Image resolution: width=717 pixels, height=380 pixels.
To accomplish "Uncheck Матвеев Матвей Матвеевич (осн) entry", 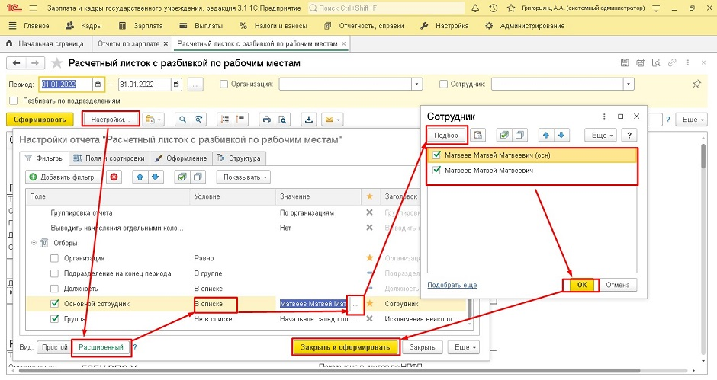I will coord(436,155).
